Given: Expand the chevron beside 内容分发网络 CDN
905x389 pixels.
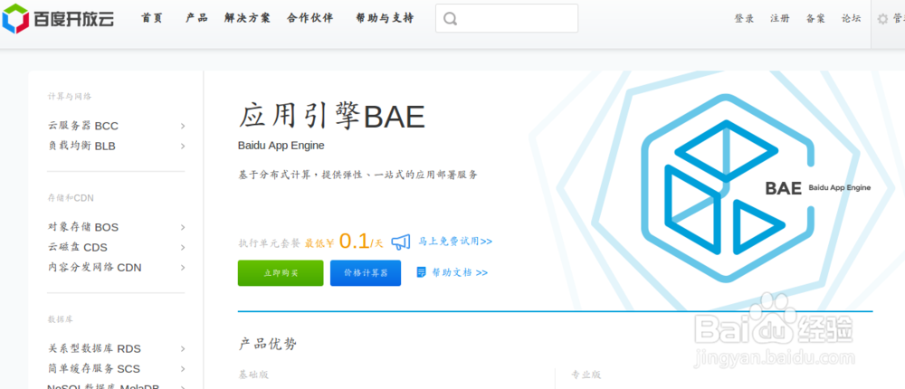Looking at the screenshot, I should 183,267.
